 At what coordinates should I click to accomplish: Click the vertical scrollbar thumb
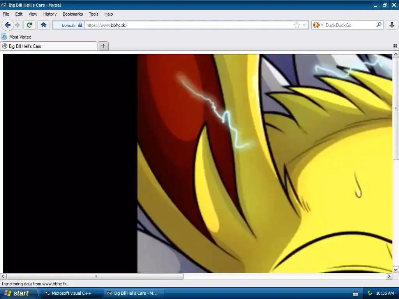pyautogui.click(x=395, y=109)
